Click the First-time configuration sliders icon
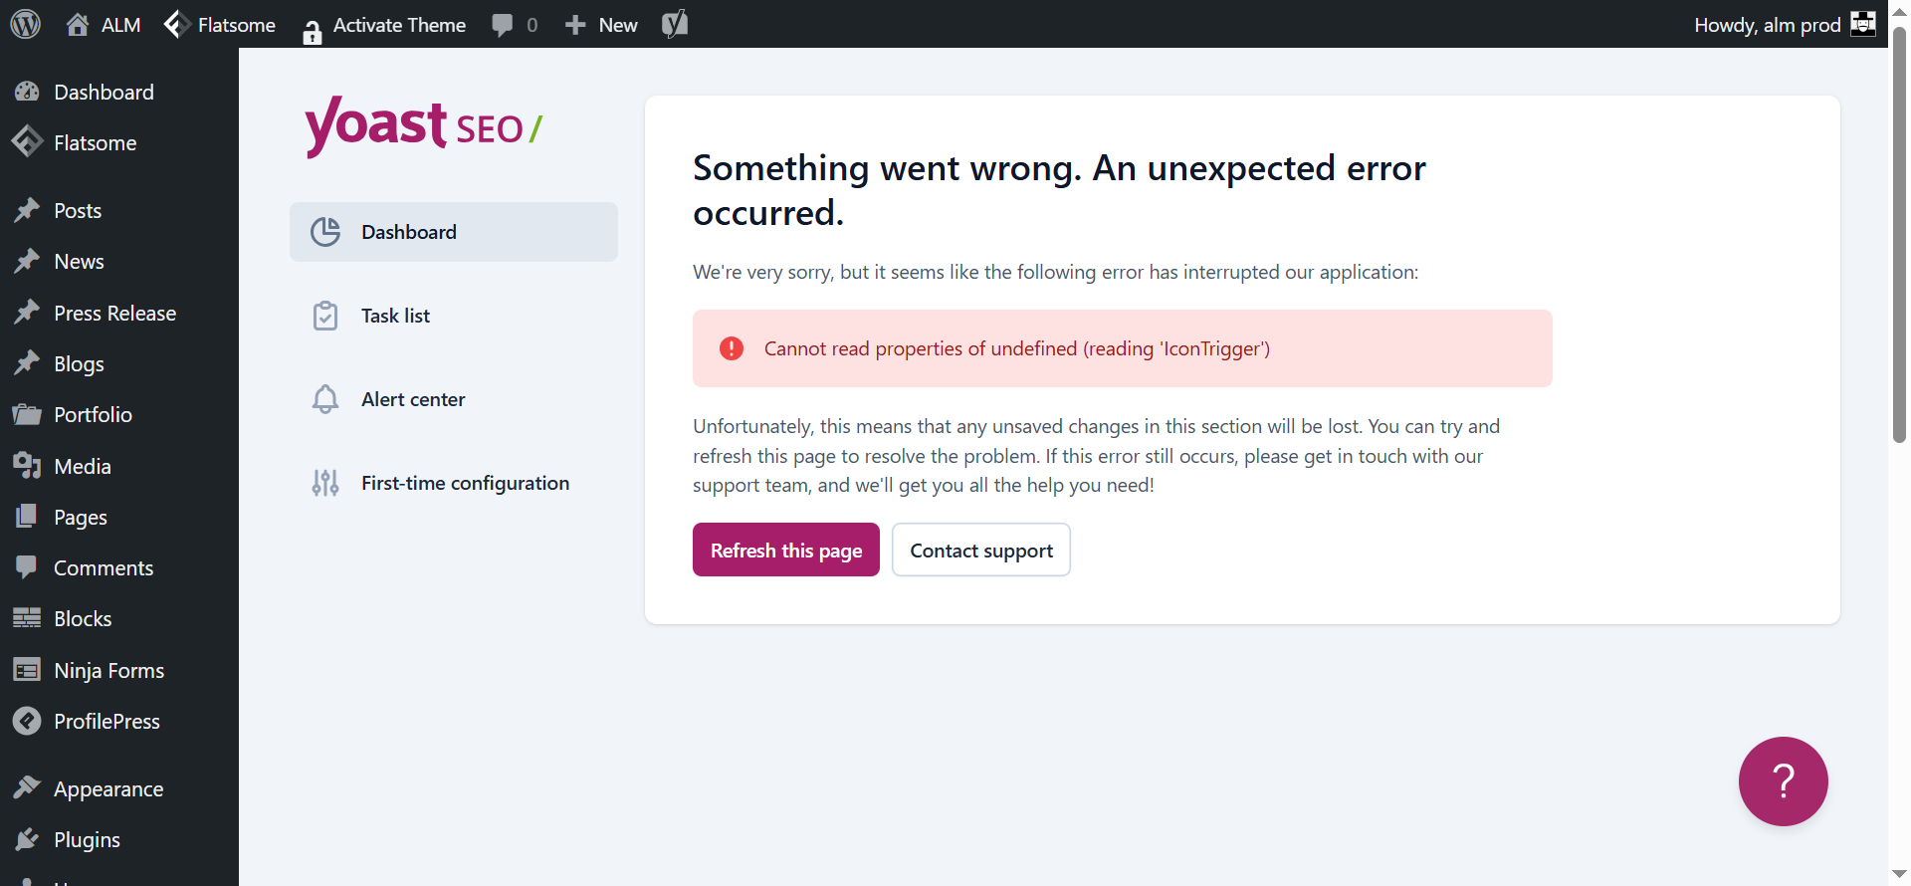 tap(325, 483)
